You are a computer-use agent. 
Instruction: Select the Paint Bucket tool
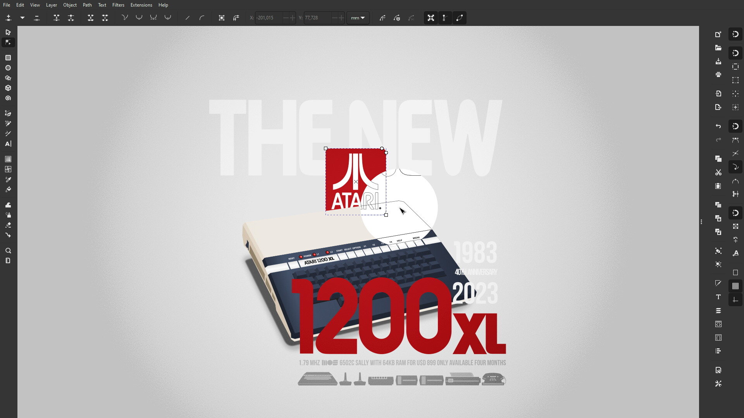click(8, 190)
